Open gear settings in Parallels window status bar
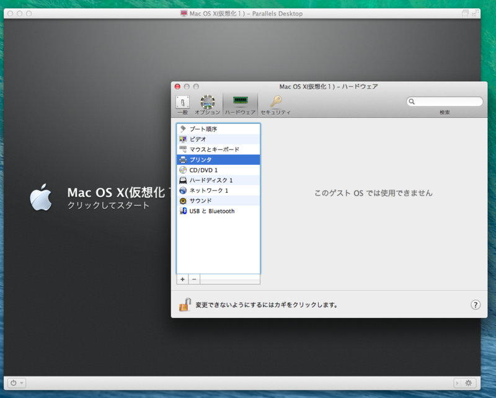 coord(469,383)
